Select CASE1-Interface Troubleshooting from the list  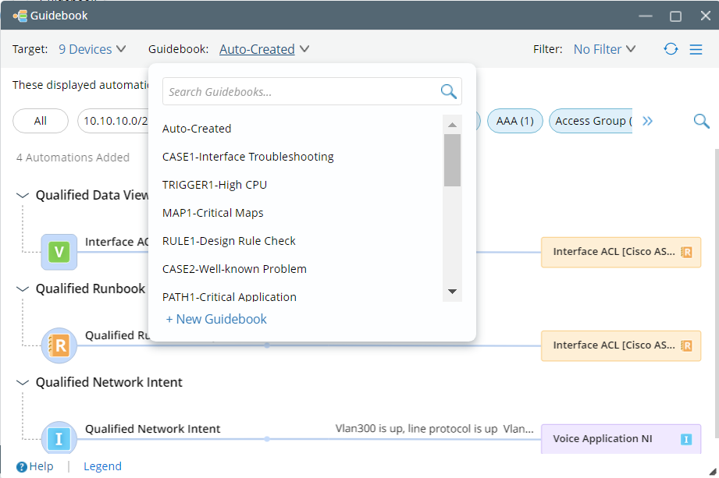click(x=247, y=156)
